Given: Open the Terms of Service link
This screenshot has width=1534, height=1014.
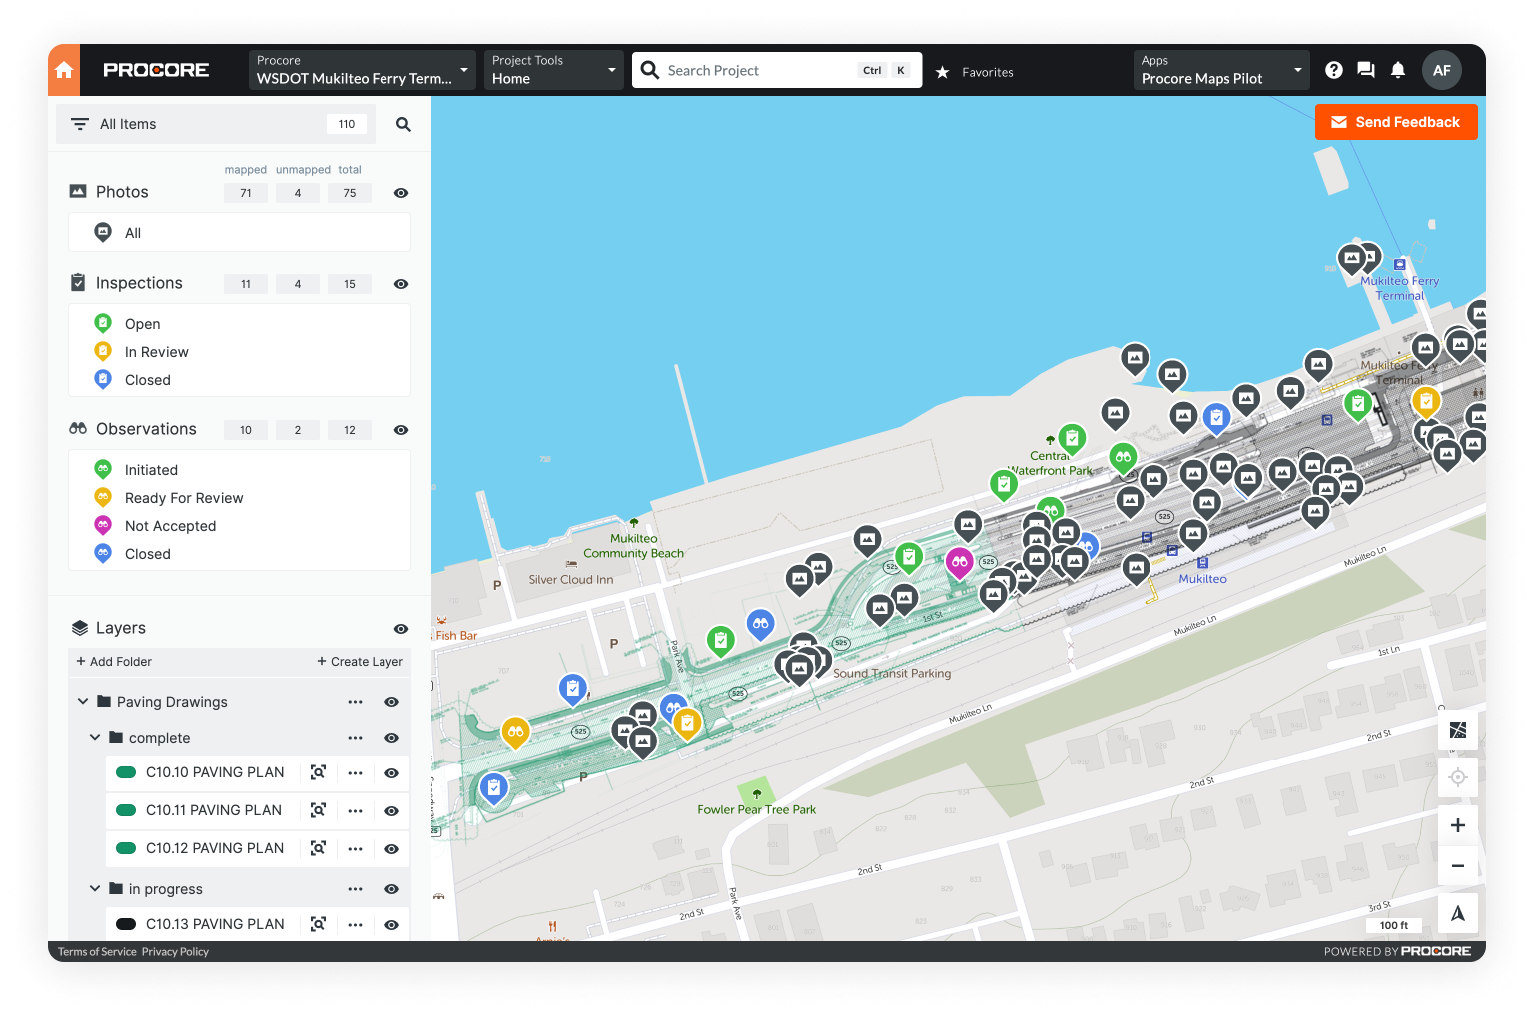Looking at the screenshot, I should [x=97, y=952].
